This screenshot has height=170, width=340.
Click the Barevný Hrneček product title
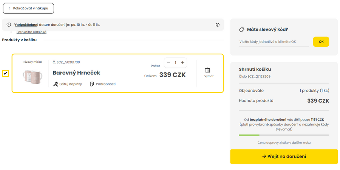76,73
